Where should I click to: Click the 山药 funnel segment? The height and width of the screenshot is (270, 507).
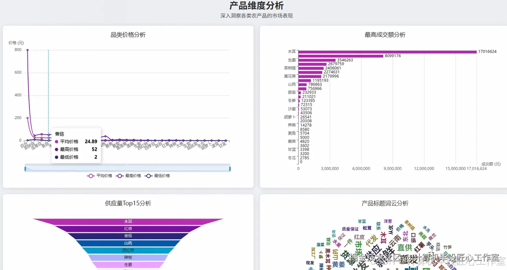pyautogui.click(x=128, y=243)
